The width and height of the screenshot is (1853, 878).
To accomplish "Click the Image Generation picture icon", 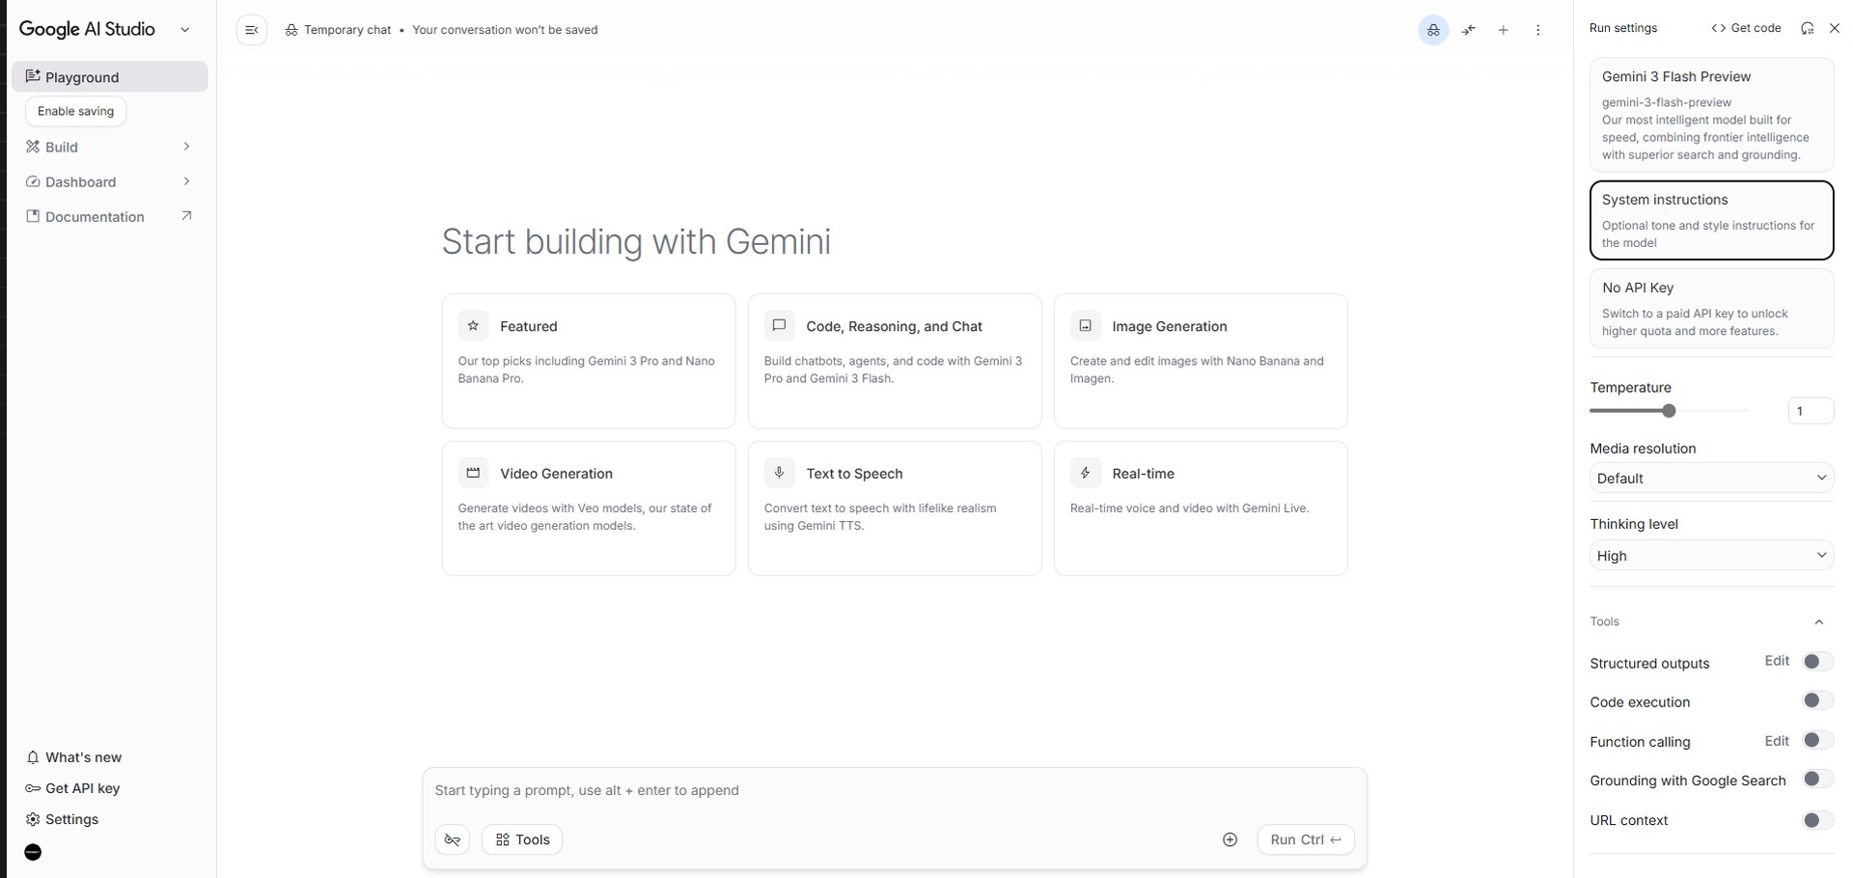I will [x=1085, y=326].
